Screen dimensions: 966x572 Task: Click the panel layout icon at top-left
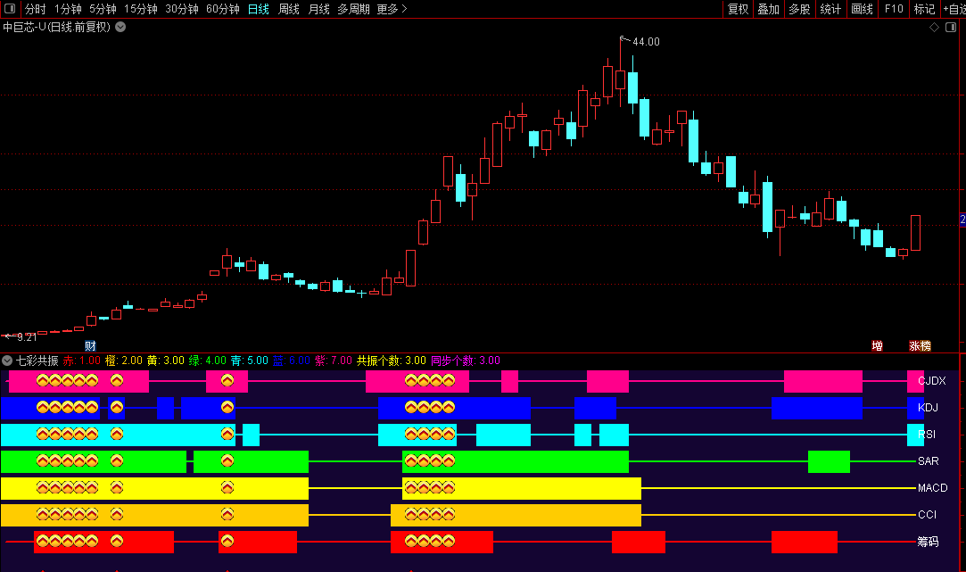(10, 9)
